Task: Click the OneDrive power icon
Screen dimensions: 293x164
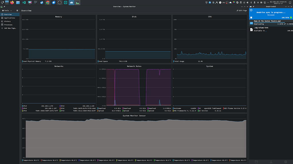Action: (x=251, y=10)
